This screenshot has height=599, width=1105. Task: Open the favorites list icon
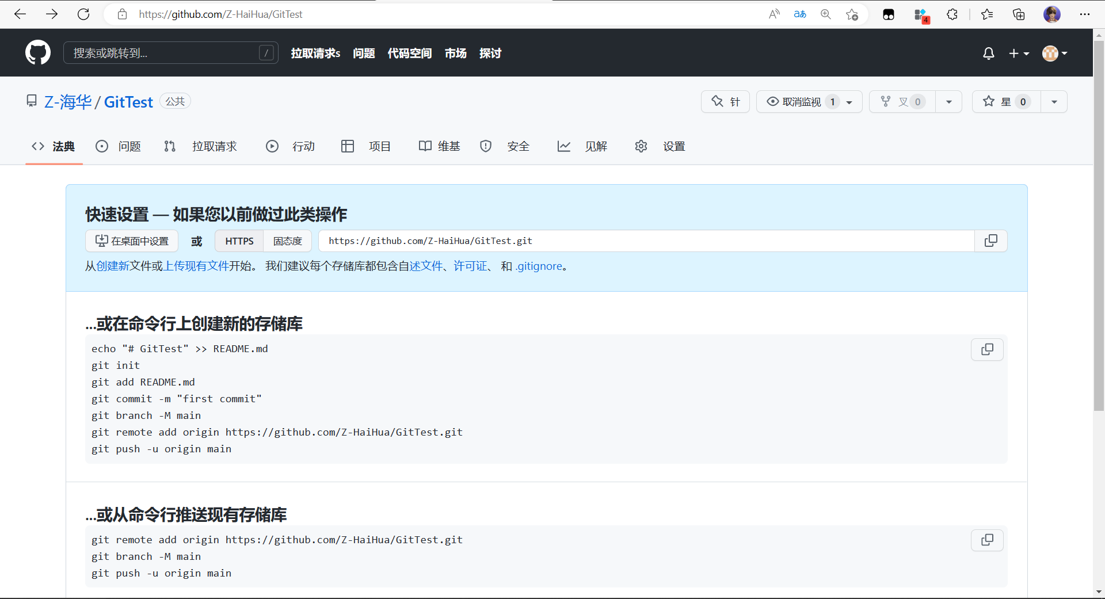click(x=987, y=14)
